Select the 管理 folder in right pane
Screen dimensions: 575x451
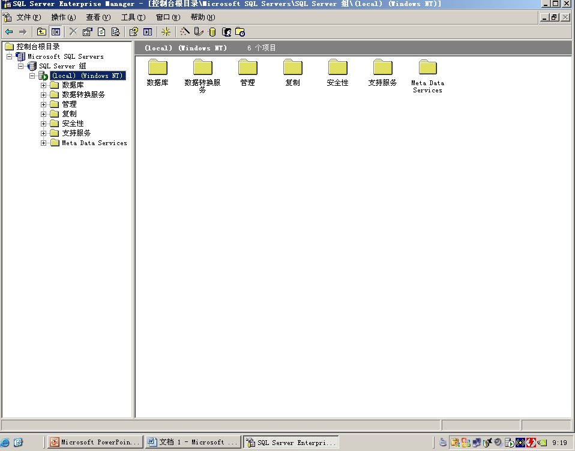247,73
